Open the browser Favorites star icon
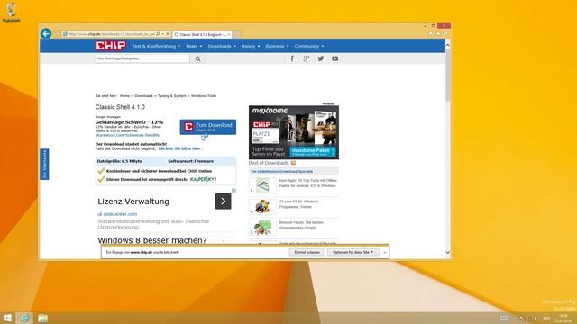 pos(438,34)
